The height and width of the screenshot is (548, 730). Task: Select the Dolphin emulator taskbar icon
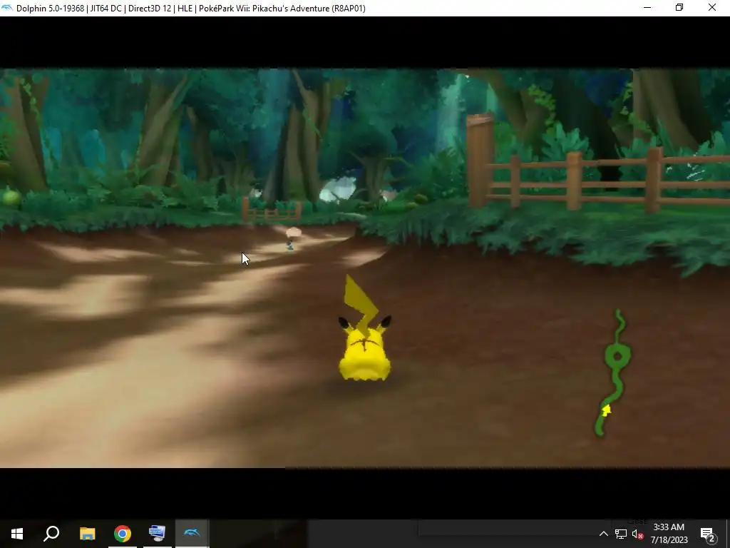point(192,534)
